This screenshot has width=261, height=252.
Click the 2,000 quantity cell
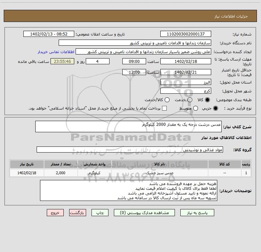pyautogui.click(x=61, y=173)
